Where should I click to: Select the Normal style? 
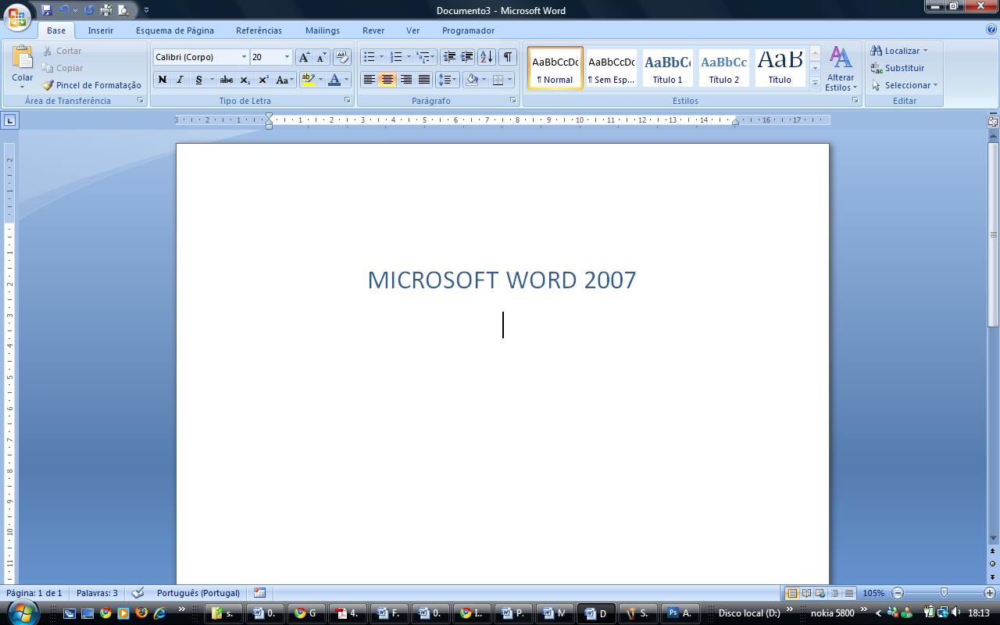click(555, 68)
